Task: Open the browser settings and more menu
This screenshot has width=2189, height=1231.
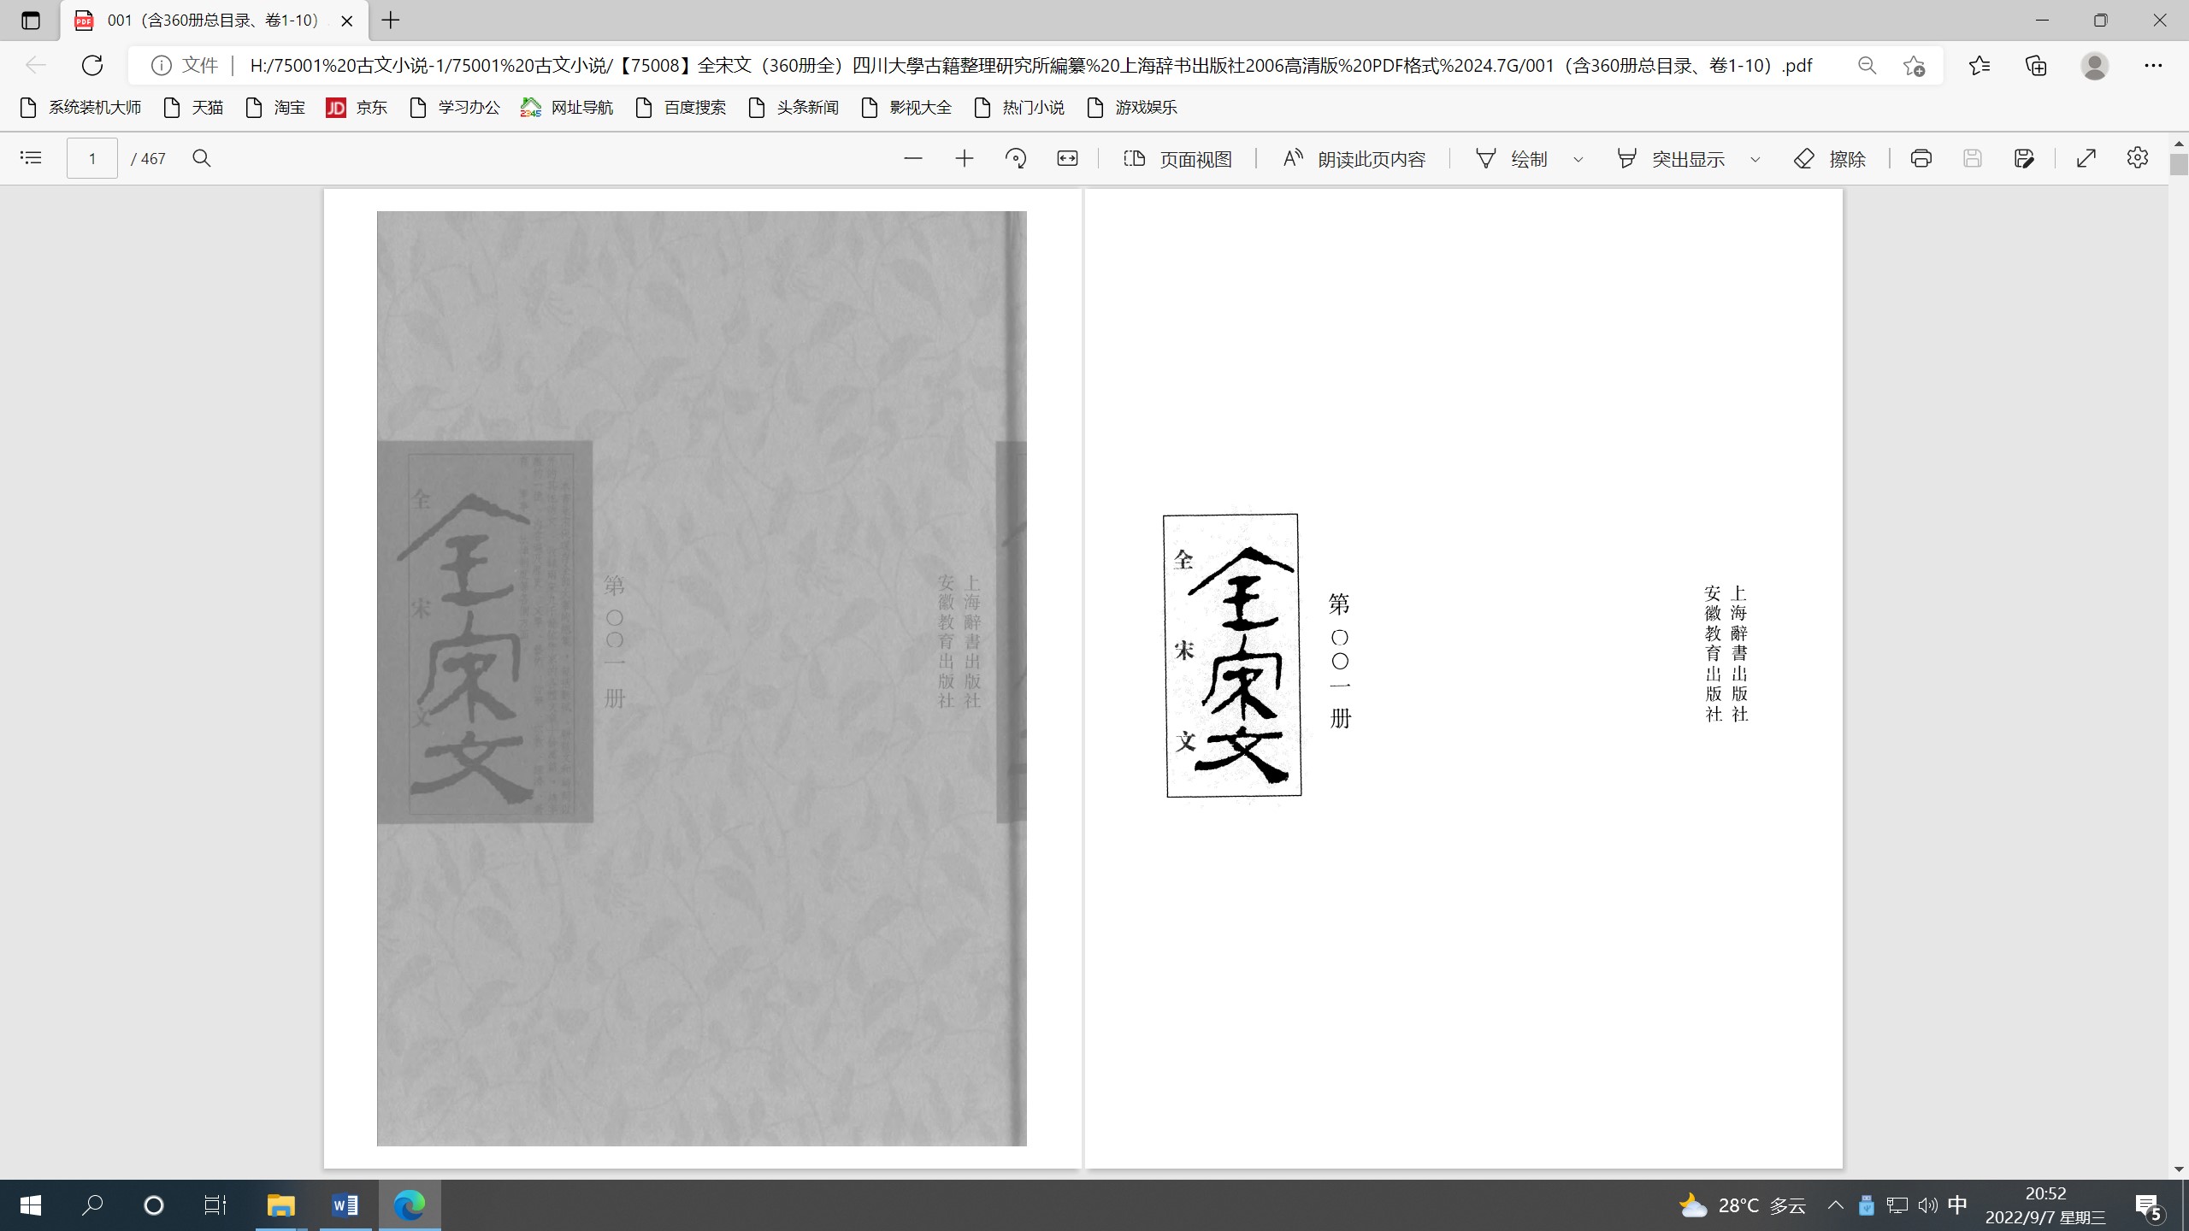Action: click(x=2153, y=65)
